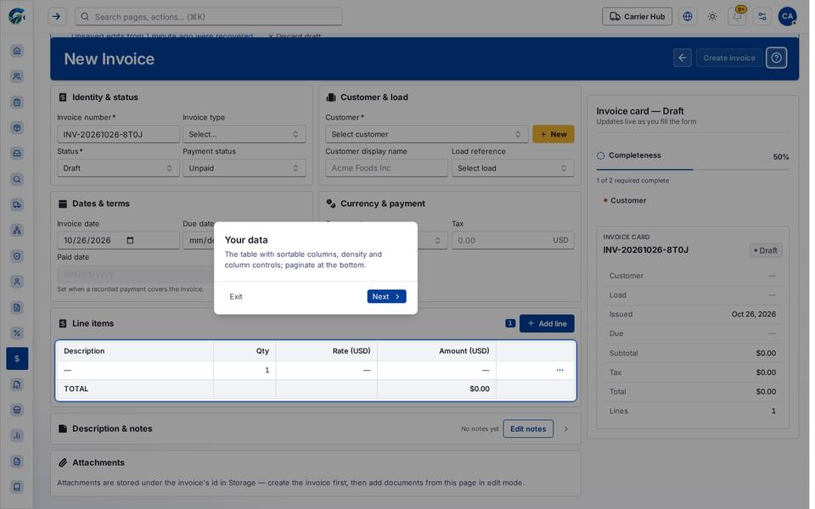Image resolution: width=815 pixels, height=509 pixels.
Task: Open the single-person icon in sidebar
Action: 17,282
